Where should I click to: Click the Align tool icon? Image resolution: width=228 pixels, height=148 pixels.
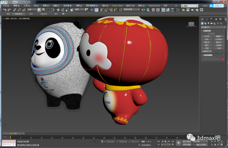point(148,10)
